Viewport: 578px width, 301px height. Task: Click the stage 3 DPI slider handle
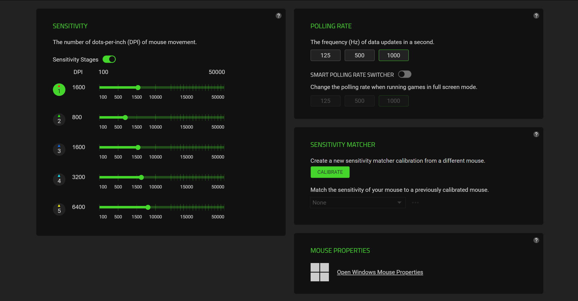click(x=138, y=147)
